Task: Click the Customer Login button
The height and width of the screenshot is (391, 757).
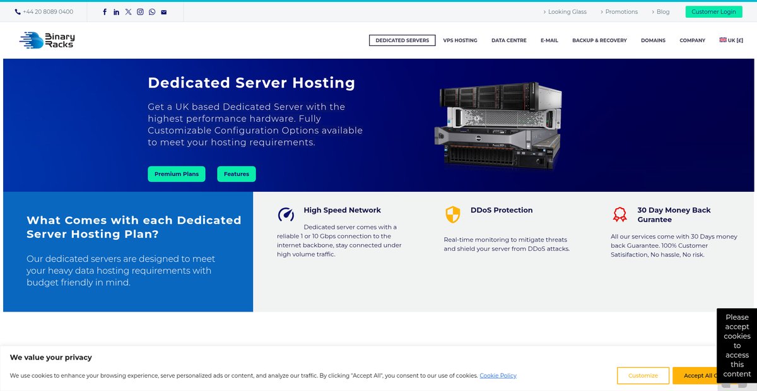Action: point(713,12)
